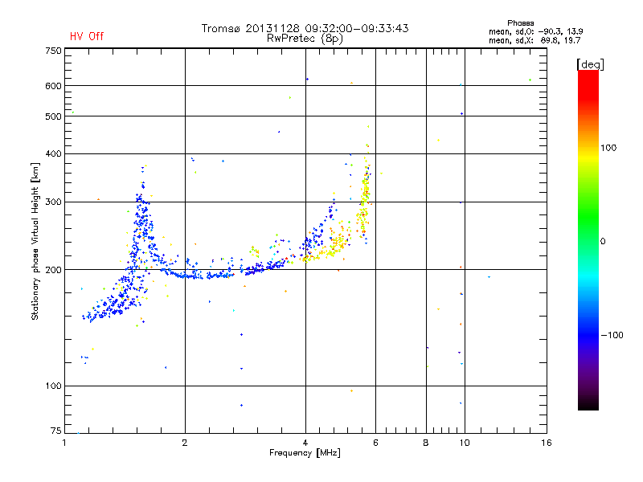Click the red 'HV Off' status label

tap(87, 36)
